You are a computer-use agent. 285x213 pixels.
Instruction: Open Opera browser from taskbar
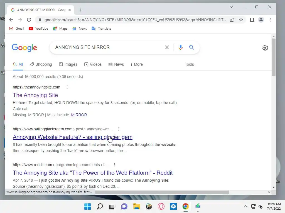tap(161, 206)
